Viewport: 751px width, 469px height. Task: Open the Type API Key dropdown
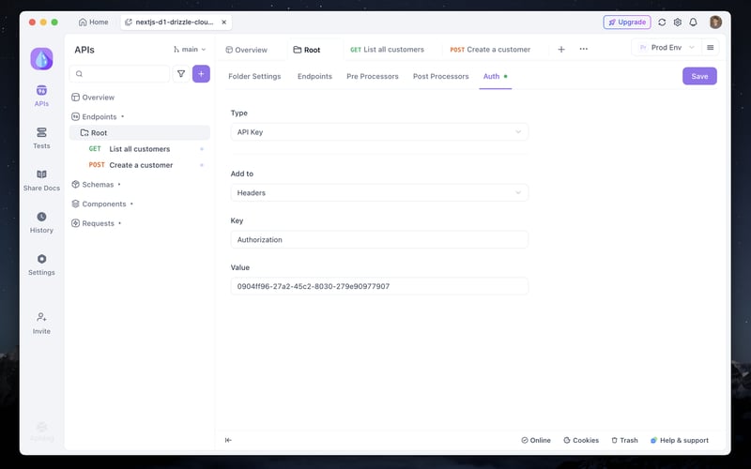(379, 132)
